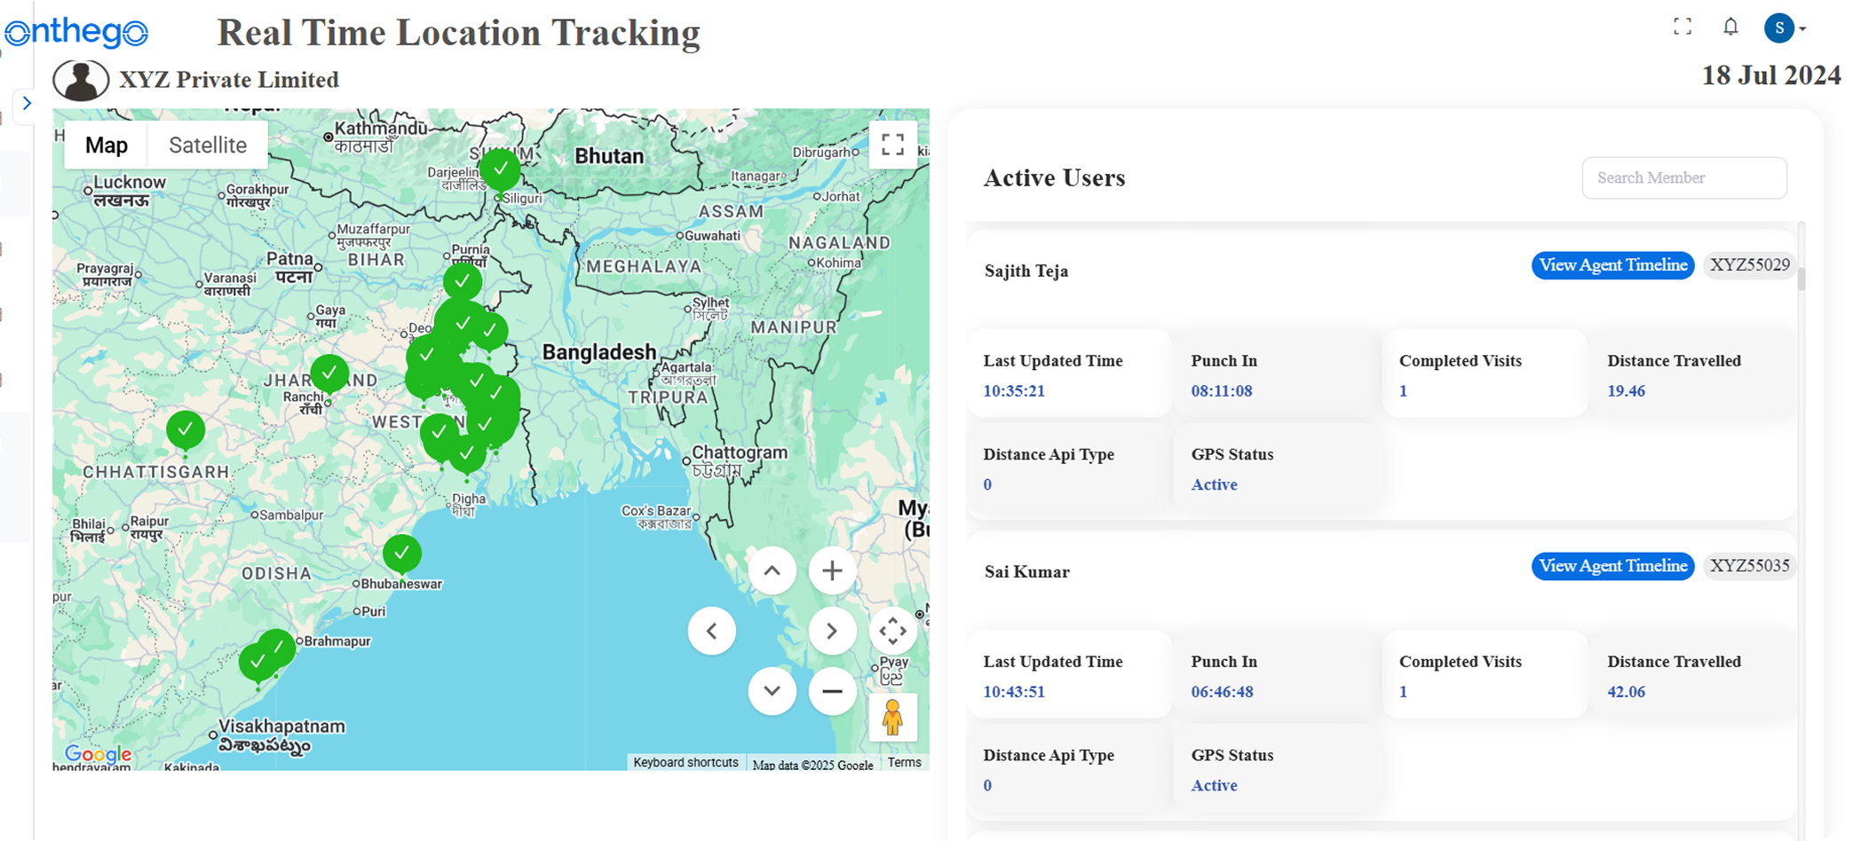Click the green marker near Bhubaneswar
This screenshot has height=841, width=1853.
pos(402,553)
